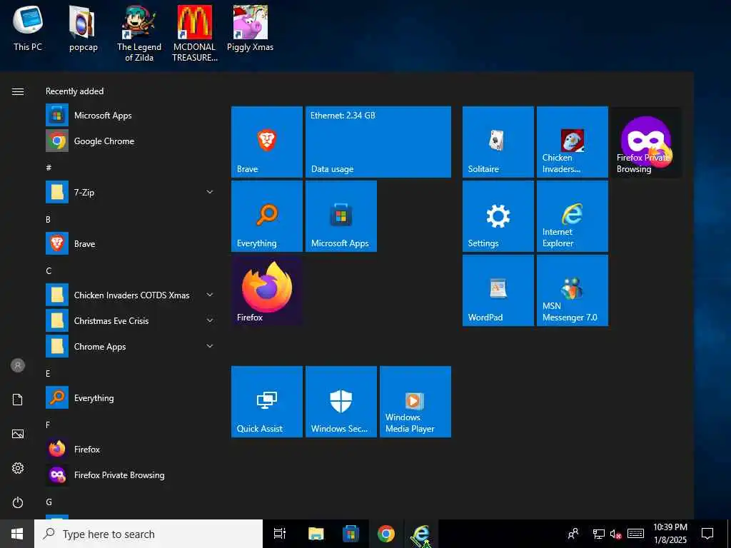Screen dimensions: 731x548
Task: Expand the Christmas Eve Crisis folder
Action: (x=131, y=320)
